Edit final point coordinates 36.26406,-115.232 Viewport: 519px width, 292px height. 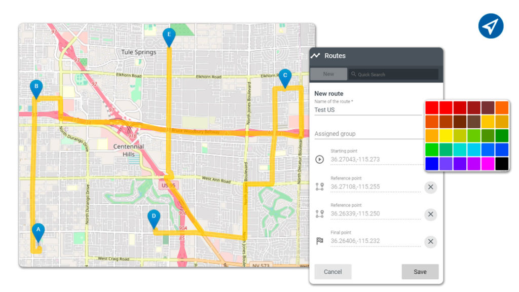[376, 241]
